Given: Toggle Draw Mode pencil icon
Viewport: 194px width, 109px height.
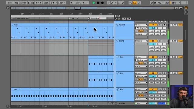Looking at the screenshot, I should coord(152,3).
